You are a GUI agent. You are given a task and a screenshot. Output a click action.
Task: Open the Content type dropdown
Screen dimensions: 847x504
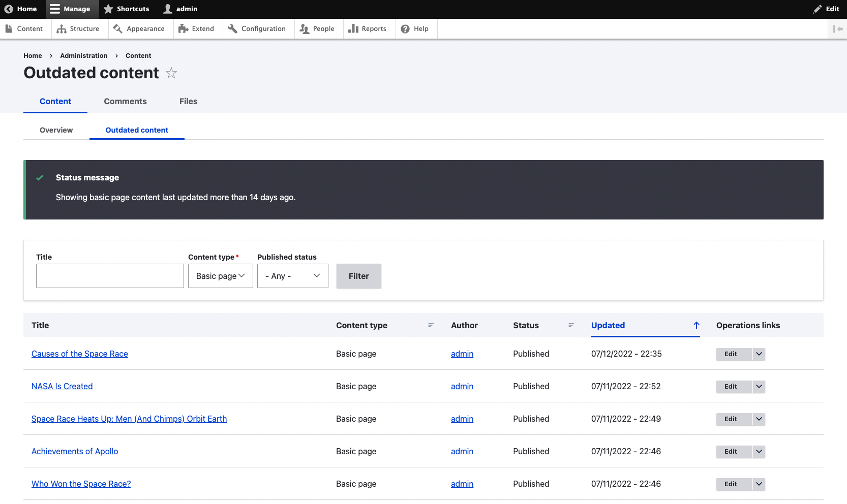click(220, 276)
